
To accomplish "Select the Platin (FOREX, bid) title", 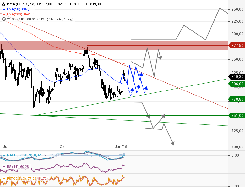I will 21,4.
